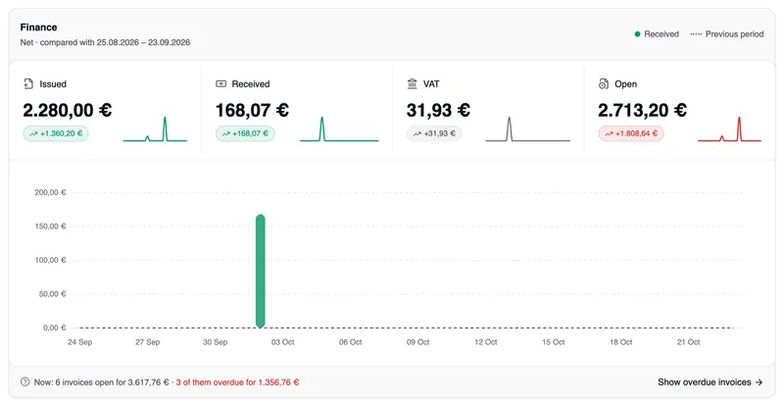Screen dimensions: 784x406
Task: Select the Issued metric card
Action: click(105, 110)
